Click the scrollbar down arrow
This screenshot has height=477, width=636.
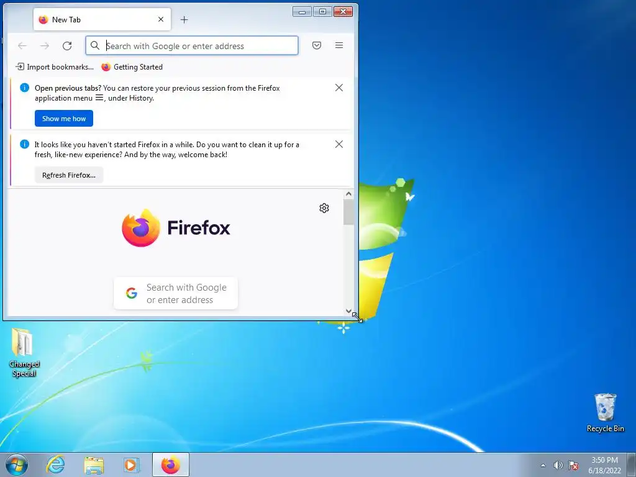(x=348, y=311)
